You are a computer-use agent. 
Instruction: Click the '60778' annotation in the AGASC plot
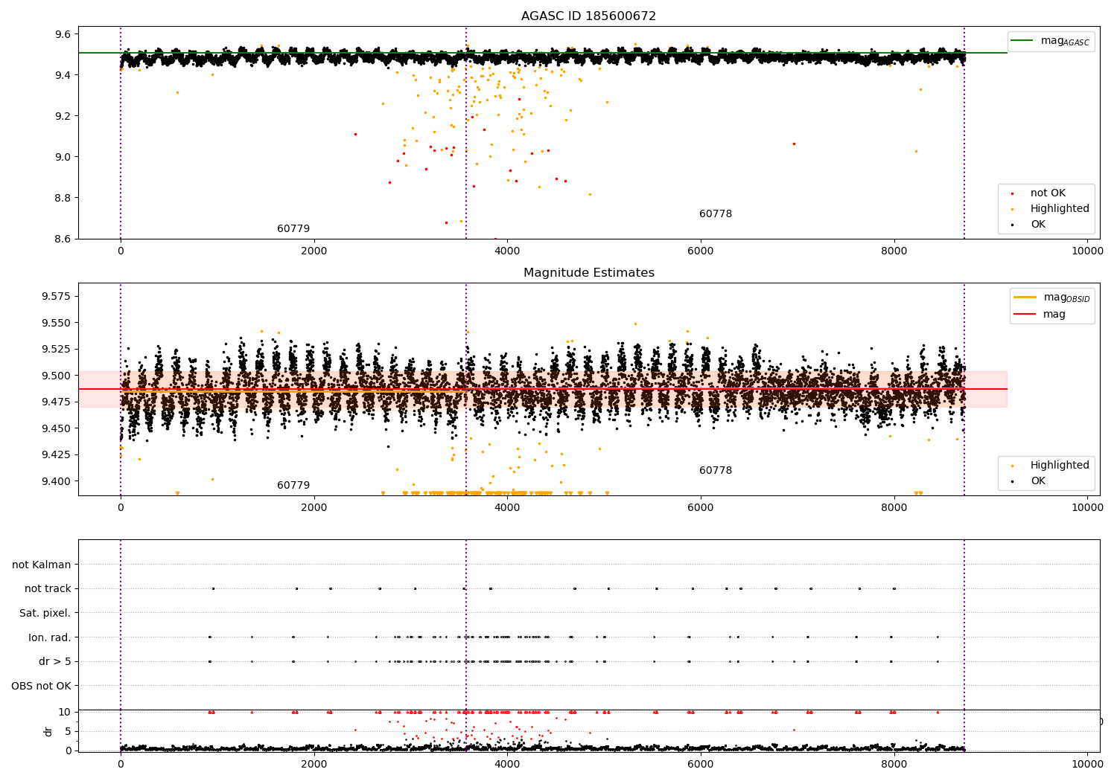716,214
